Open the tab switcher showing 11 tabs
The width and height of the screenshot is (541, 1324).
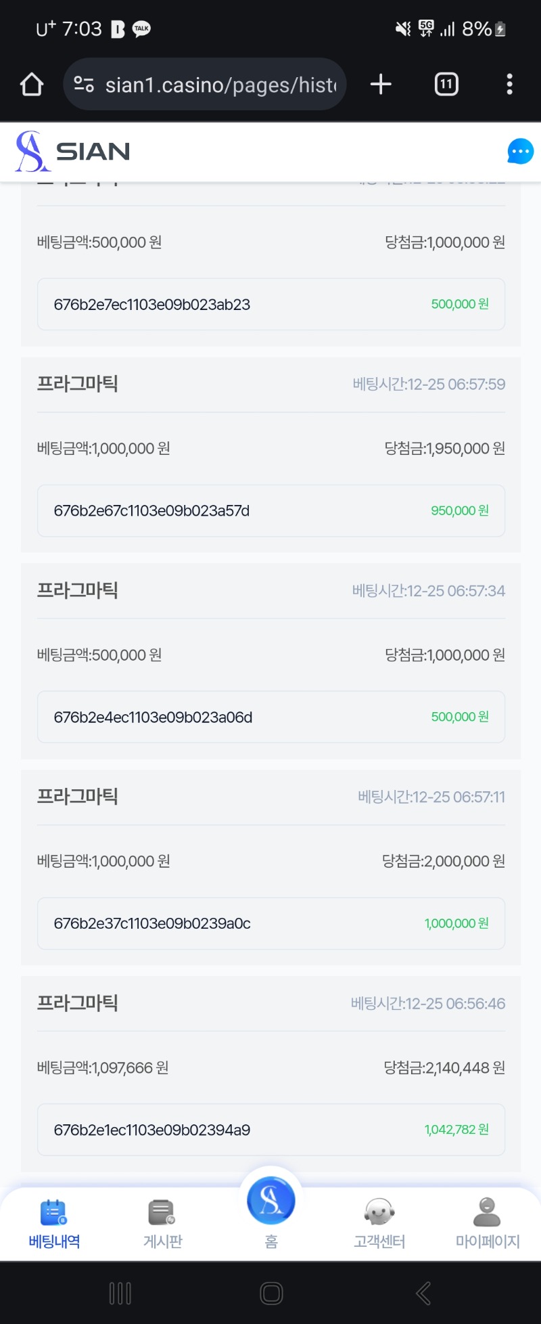click(446, 84)
